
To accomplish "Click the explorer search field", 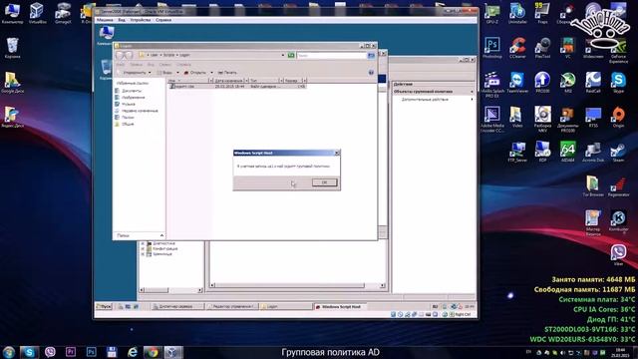I will tap(332, 55).
